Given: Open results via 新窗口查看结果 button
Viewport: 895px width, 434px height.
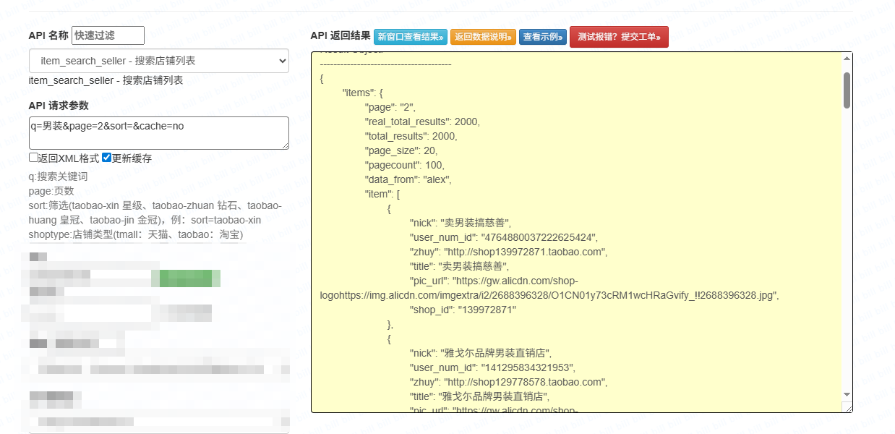Looking at the screenshot, I should pos(409,37).
